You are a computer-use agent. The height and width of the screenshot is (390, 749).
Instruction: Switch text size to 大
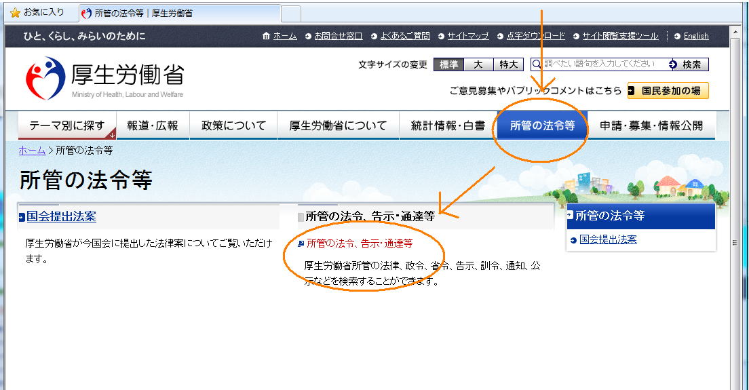(478, 64)
